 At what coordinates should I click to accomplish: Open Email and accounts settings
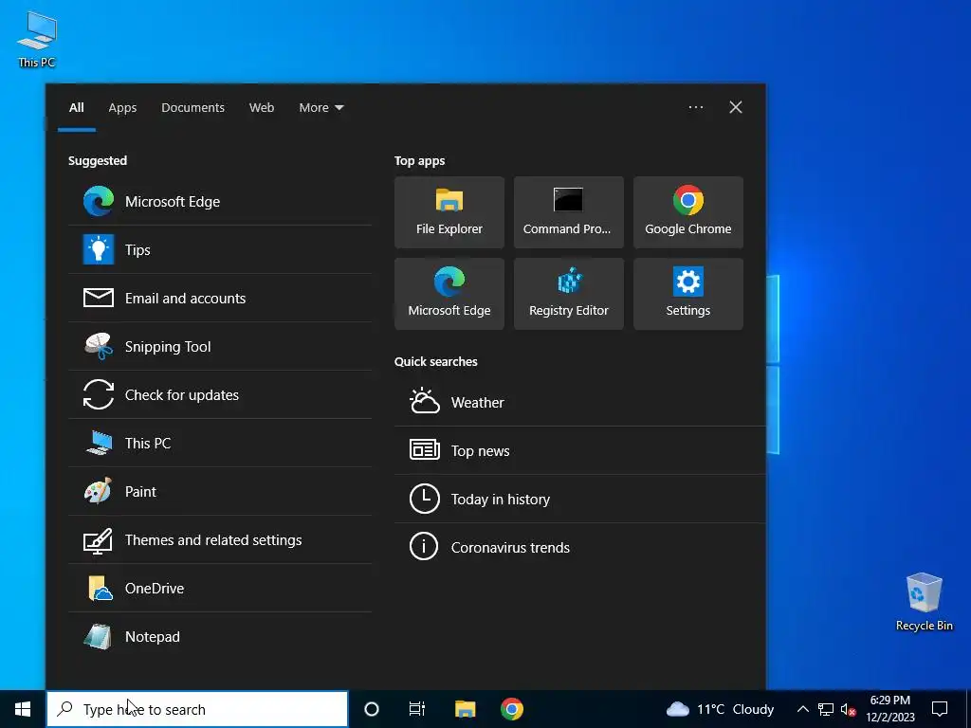click(220, 298)
